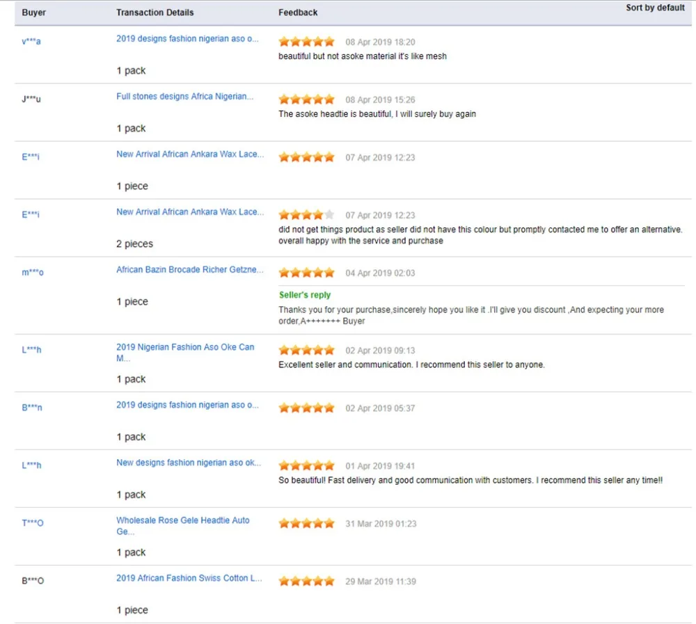Viewport: 696px width, 624px height.
Task: Click buyer name J***u
Action: (x=31, y=99)
